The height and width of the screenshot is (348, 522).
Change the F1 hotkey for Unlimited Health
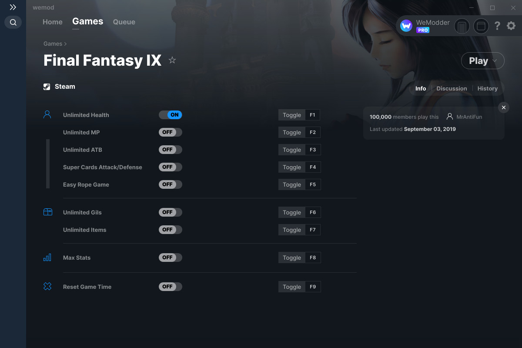click(x=313, y=115)
